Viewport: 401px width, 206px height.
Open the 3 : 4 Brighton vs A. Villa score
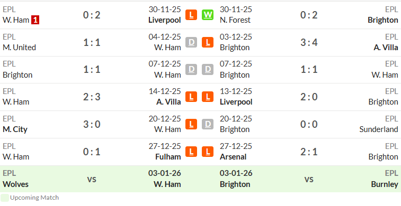pos(309,42)
